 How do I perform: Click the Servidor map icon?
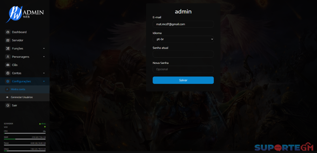(x=8, y=40)
